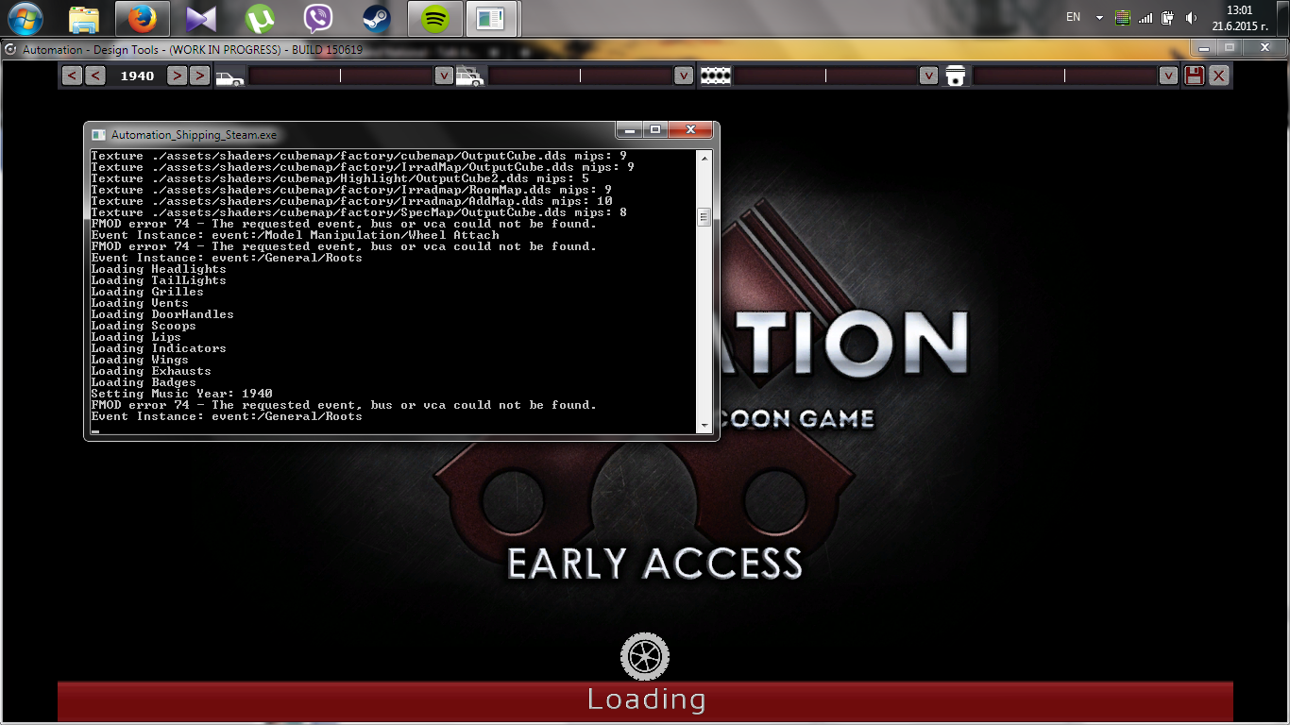Minimize the Automation_Shipping_Steam.exe console window

(631, 129)
